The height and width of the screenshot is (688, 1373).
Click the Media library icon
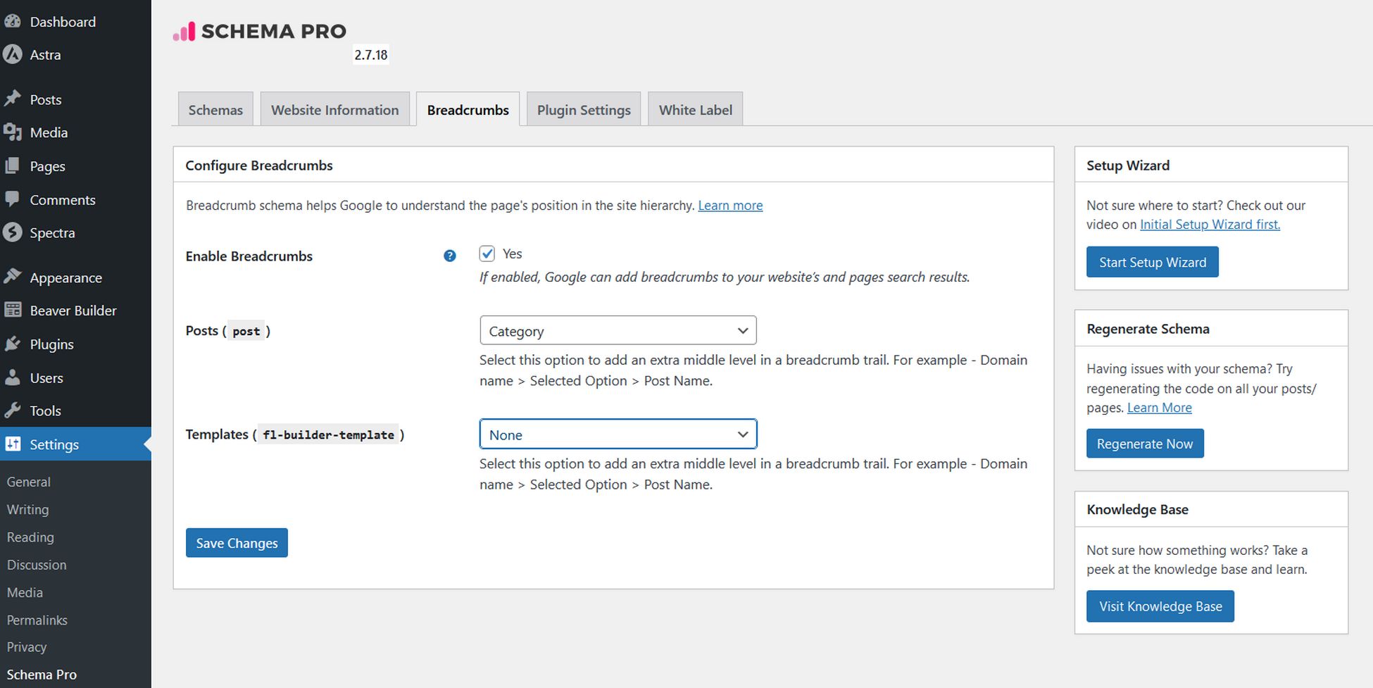coord(13,132)
